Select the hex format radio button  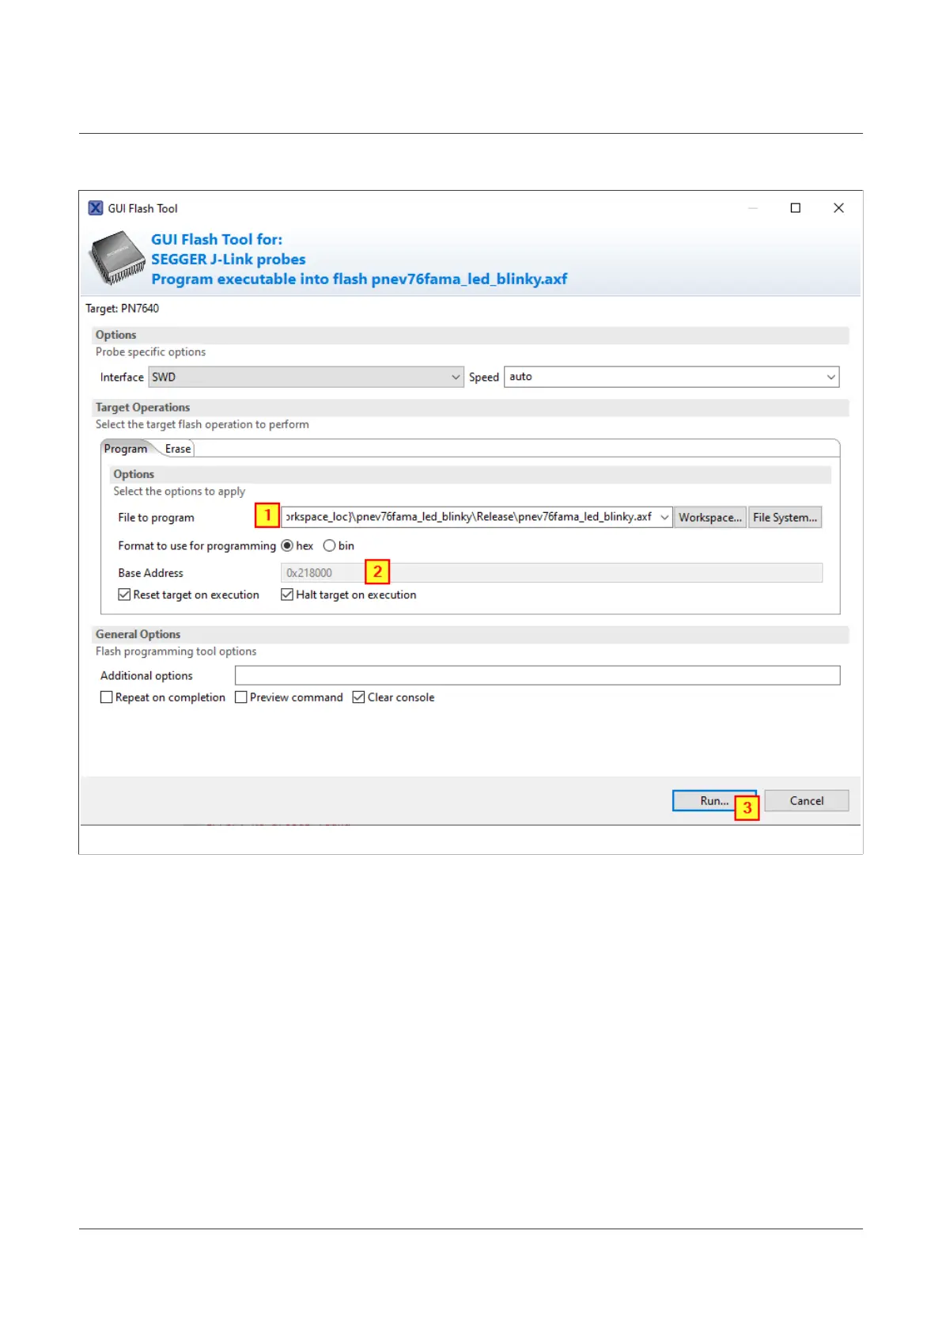coord(287,546)
